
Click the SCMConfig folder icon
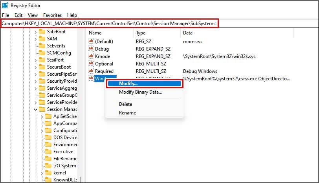click(x=42, y=53)
